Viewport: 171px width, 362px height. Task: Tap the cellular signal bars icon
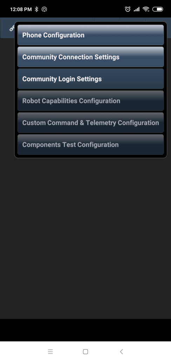coord(137,9)
